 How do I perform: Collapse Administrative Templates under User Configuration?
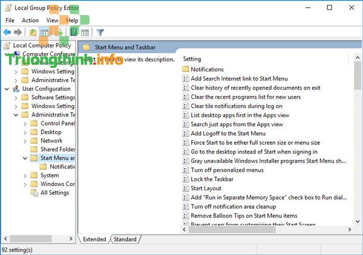click(16, 115)
